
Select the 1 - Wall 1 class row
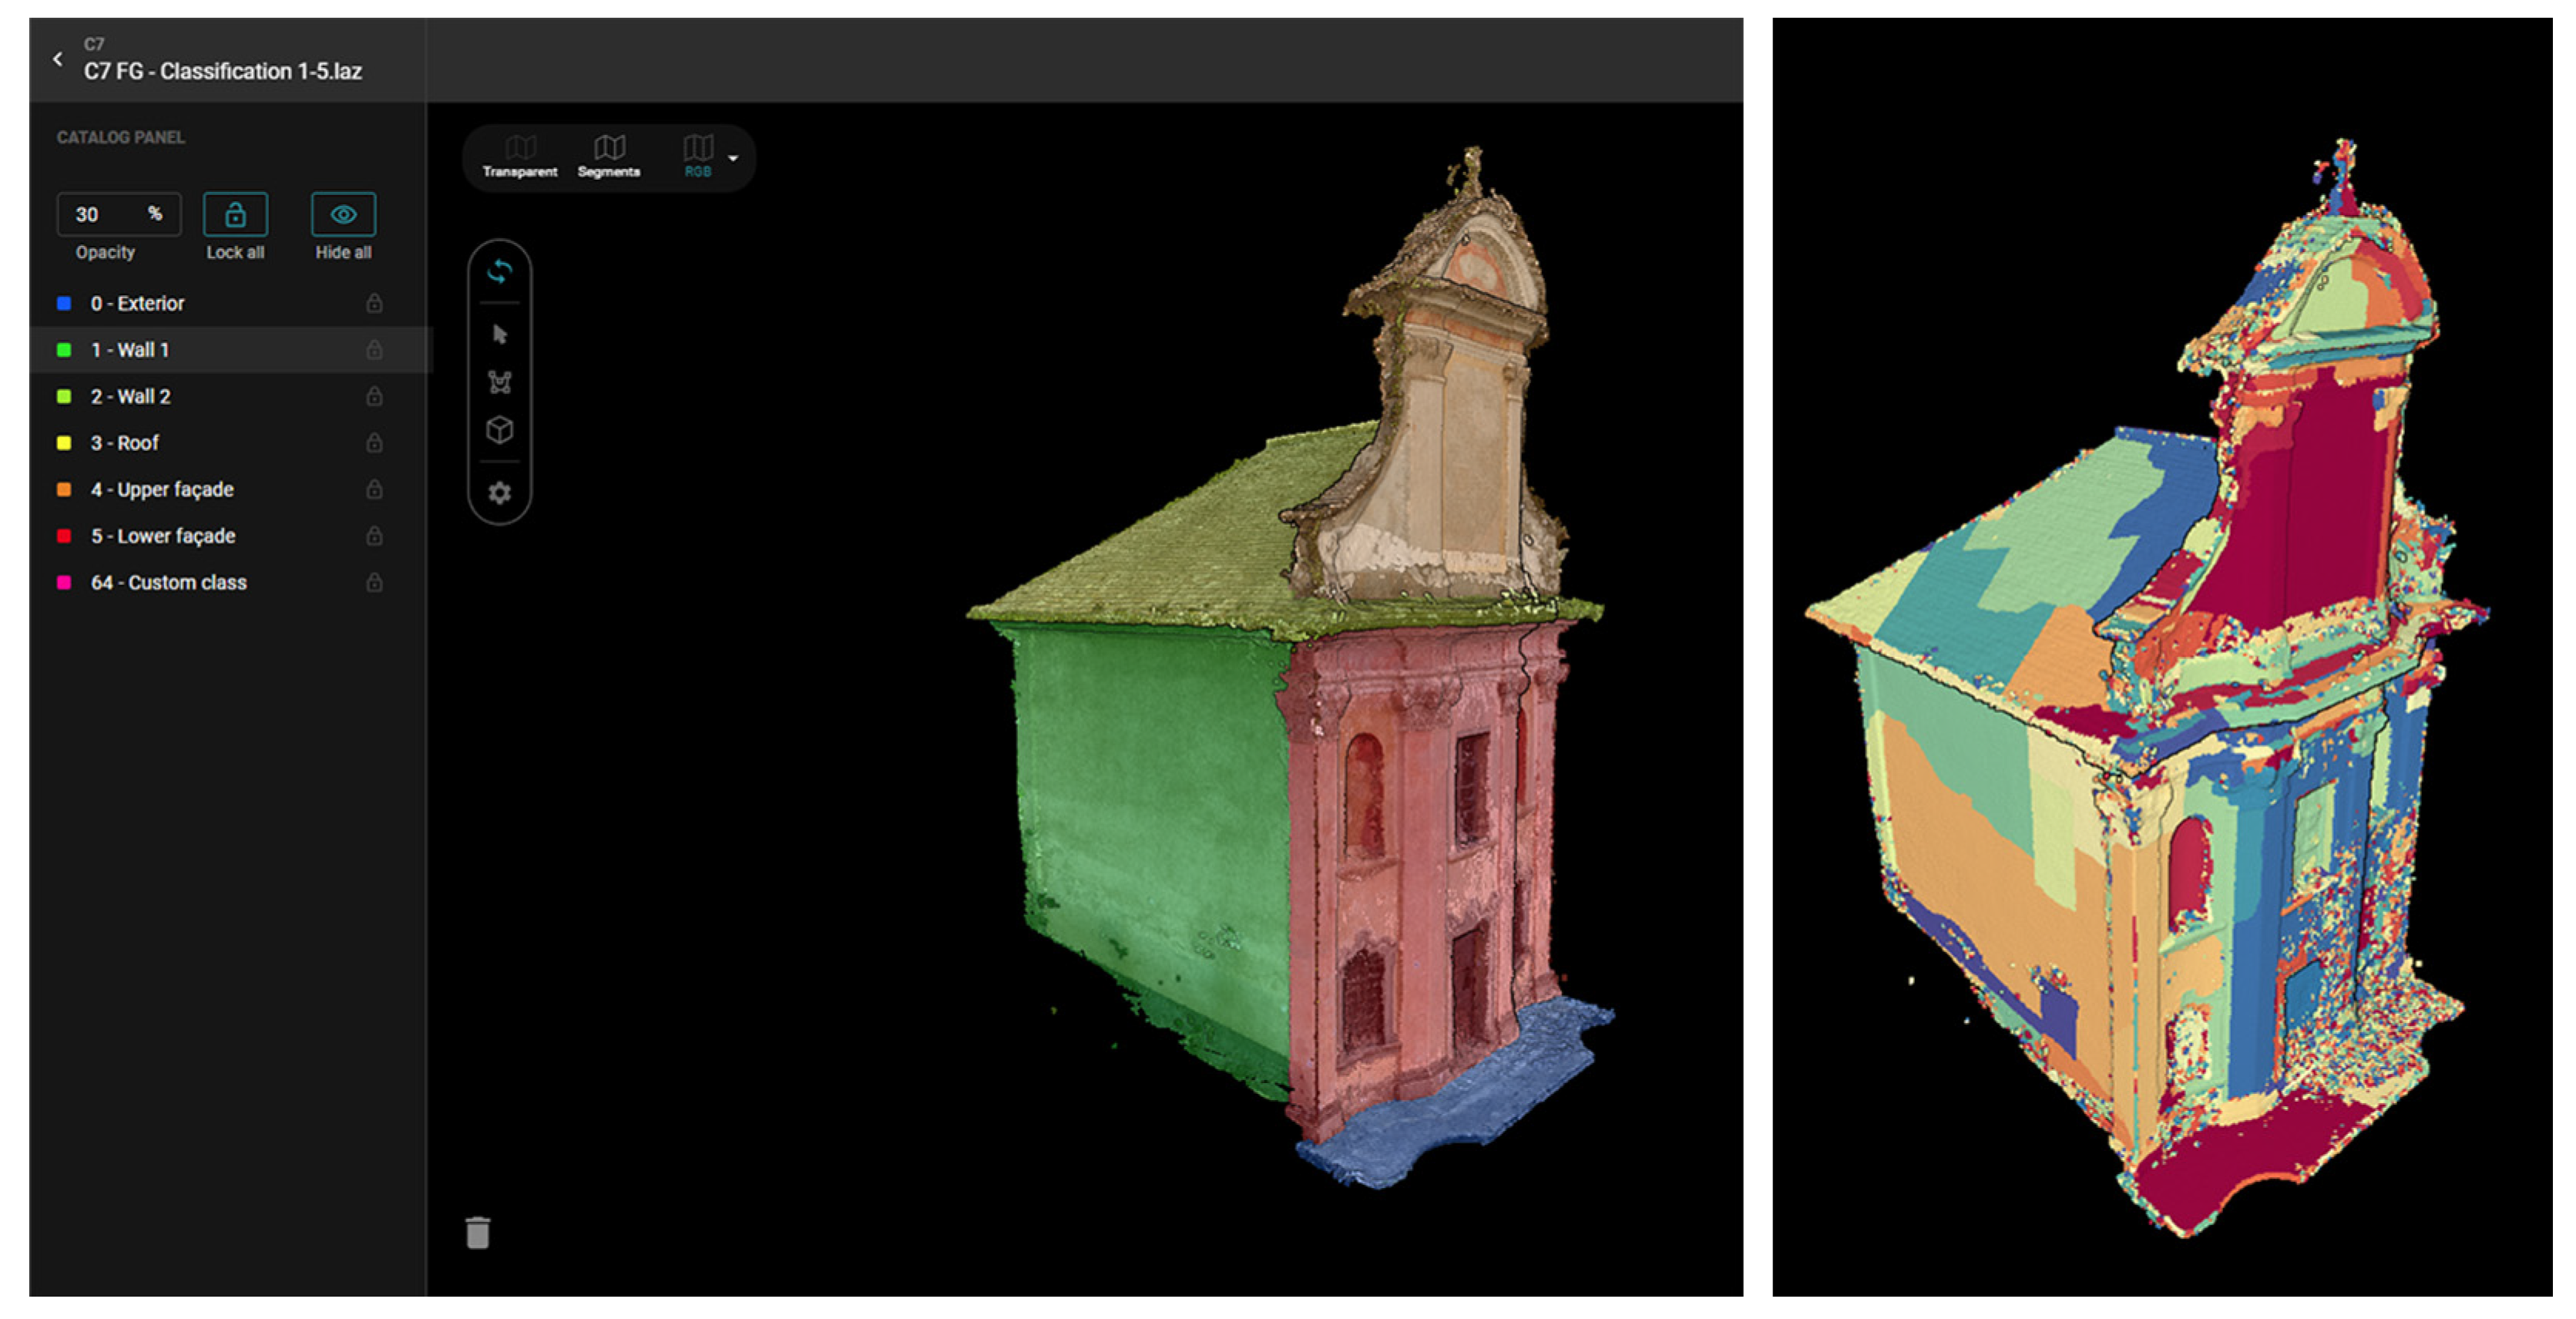(x=130, y=350)
